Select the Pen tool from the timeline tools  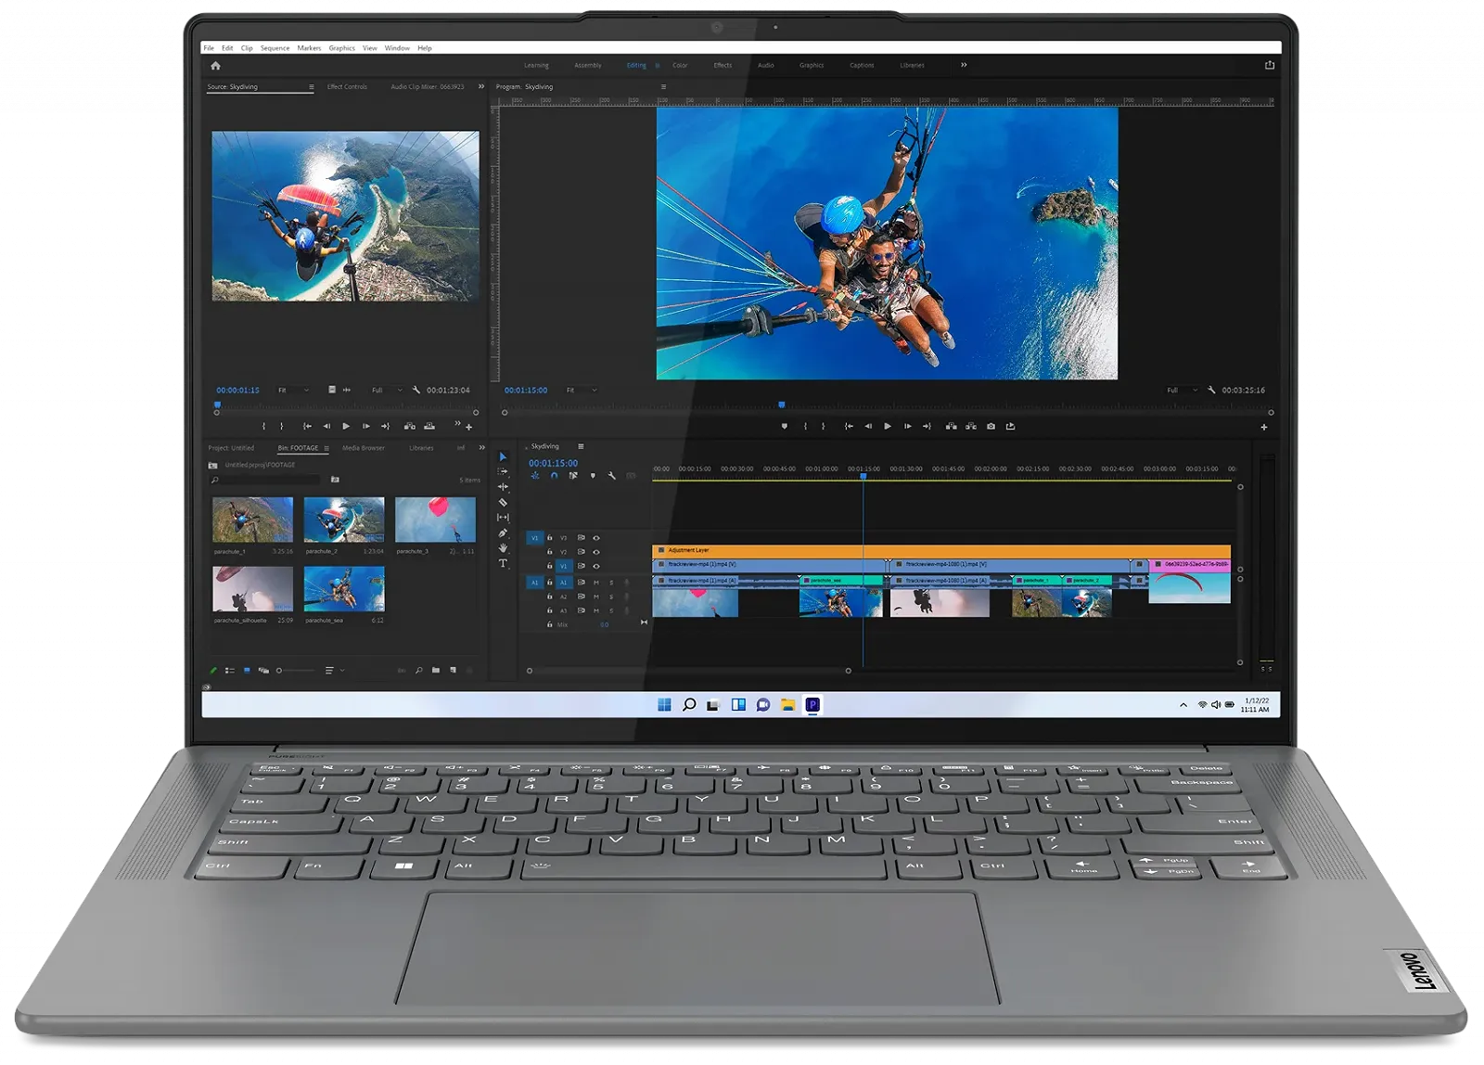pos(504,533)
